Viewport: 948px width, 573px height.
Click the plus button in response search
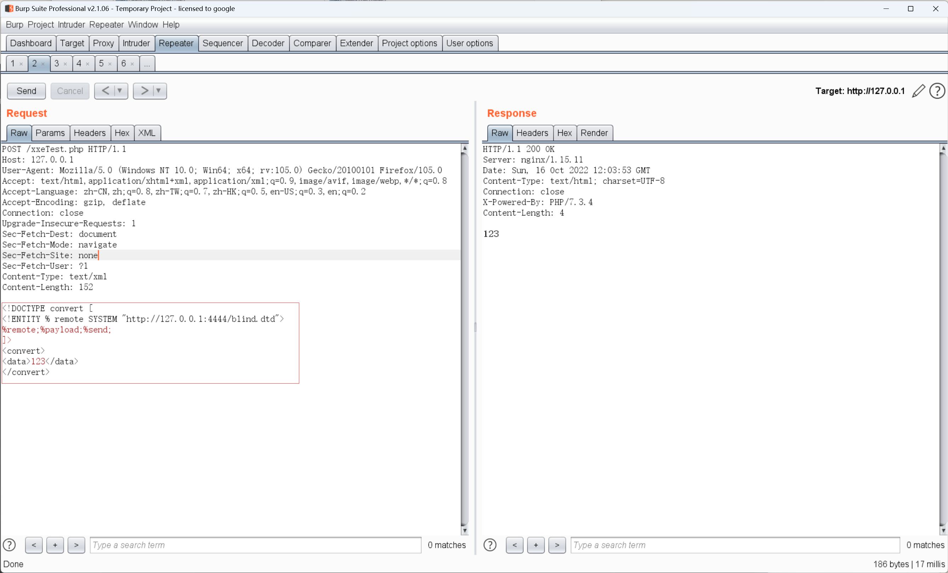click(x=535, y=545)
